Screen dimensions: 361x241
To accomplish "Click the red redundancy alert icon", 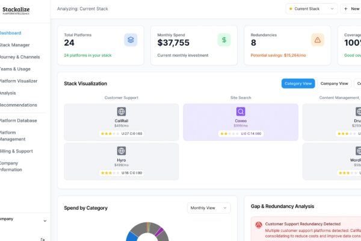I will tap(259, 225).
